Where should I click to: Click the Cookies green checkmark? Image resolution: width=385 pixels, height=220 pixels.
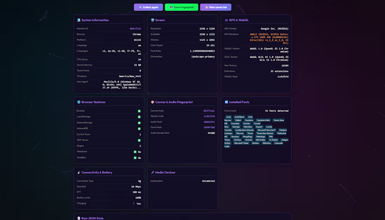tap(139, 111)
